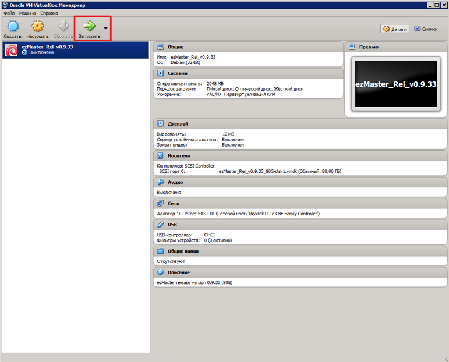
Task: Open the Файл menu
Action: tap(9, 13)
